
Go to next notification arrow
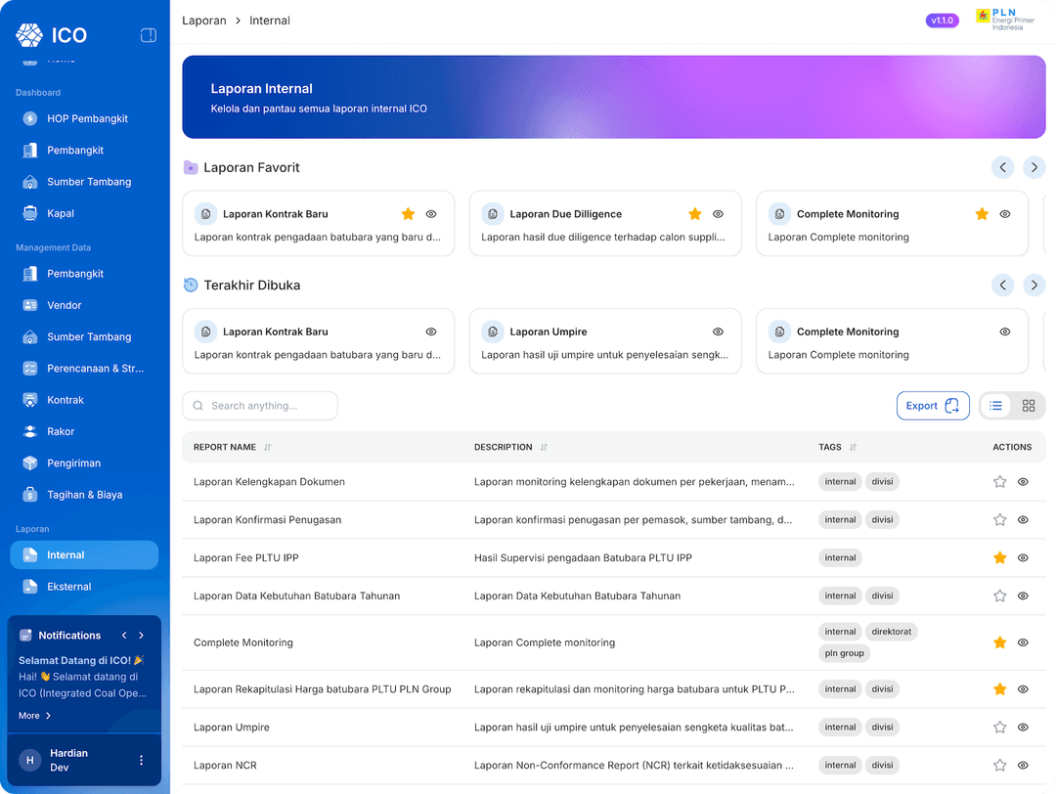(142, 635)
